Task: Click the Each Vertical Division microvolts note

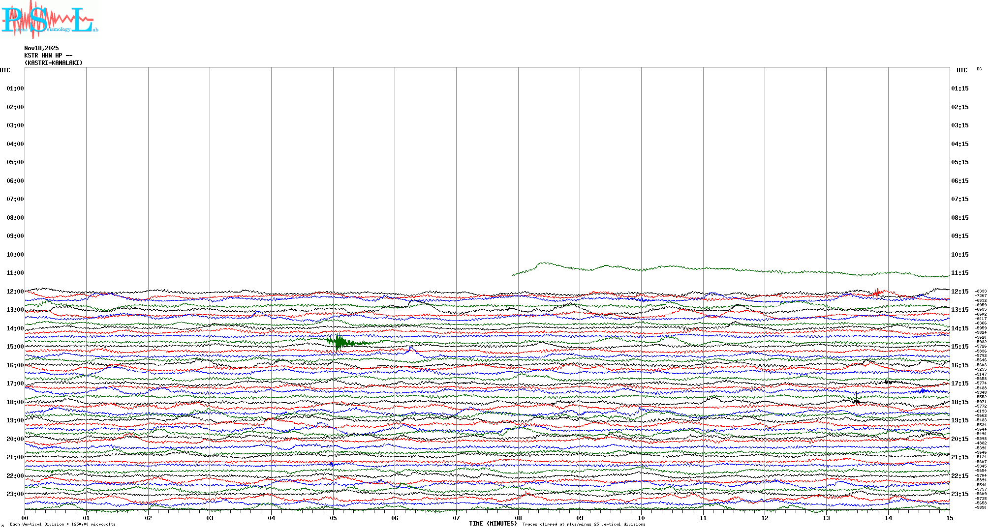Action: [x=62, y=525]
